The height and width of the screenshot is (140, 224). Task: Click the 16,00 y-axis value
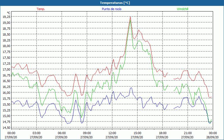point(6,93)
